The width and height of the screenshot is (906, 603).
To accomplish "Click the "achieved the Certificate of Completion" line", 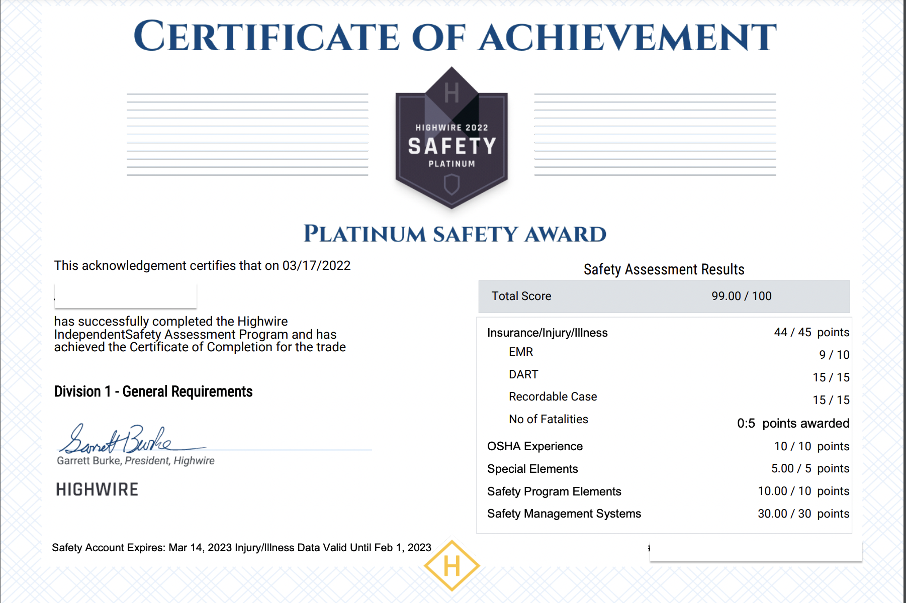I will click(200, 347).
